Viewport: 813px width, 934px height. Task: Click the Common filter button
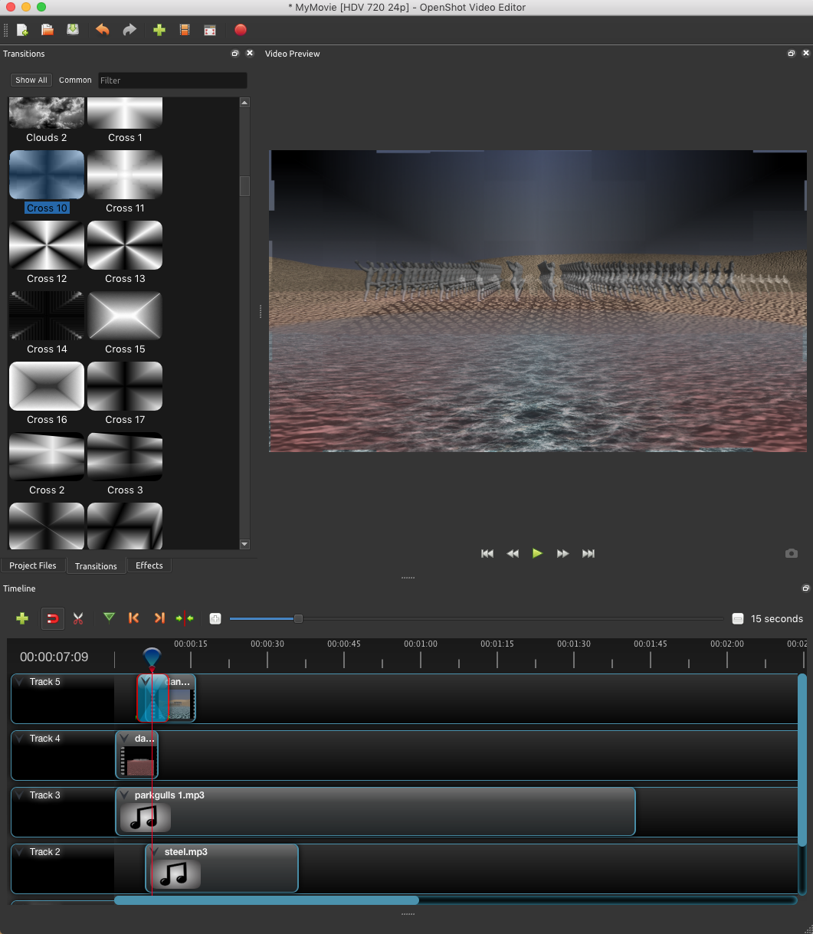tap(75, 80)
